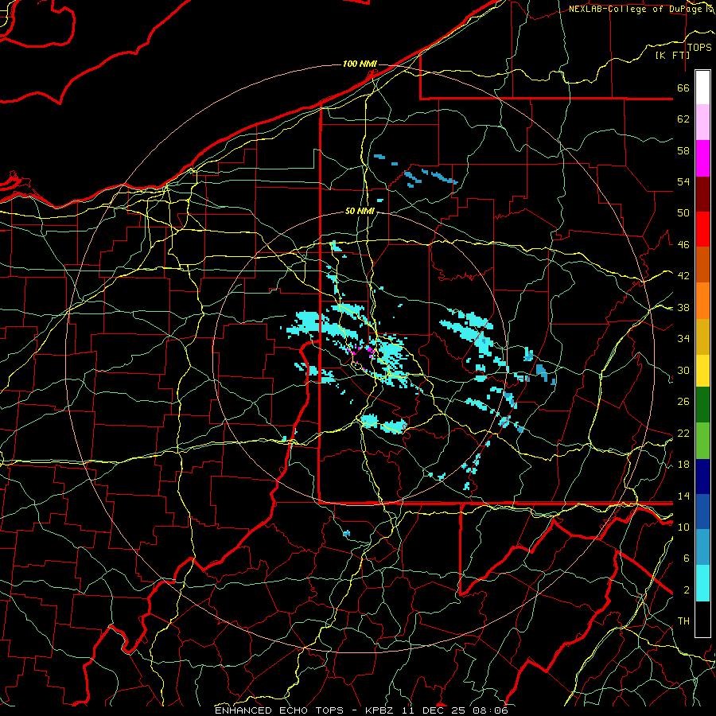The width and height of the screenshot is (716, 716).
Task: Click the 38 value on the legend
Action: tap(683, 307)
